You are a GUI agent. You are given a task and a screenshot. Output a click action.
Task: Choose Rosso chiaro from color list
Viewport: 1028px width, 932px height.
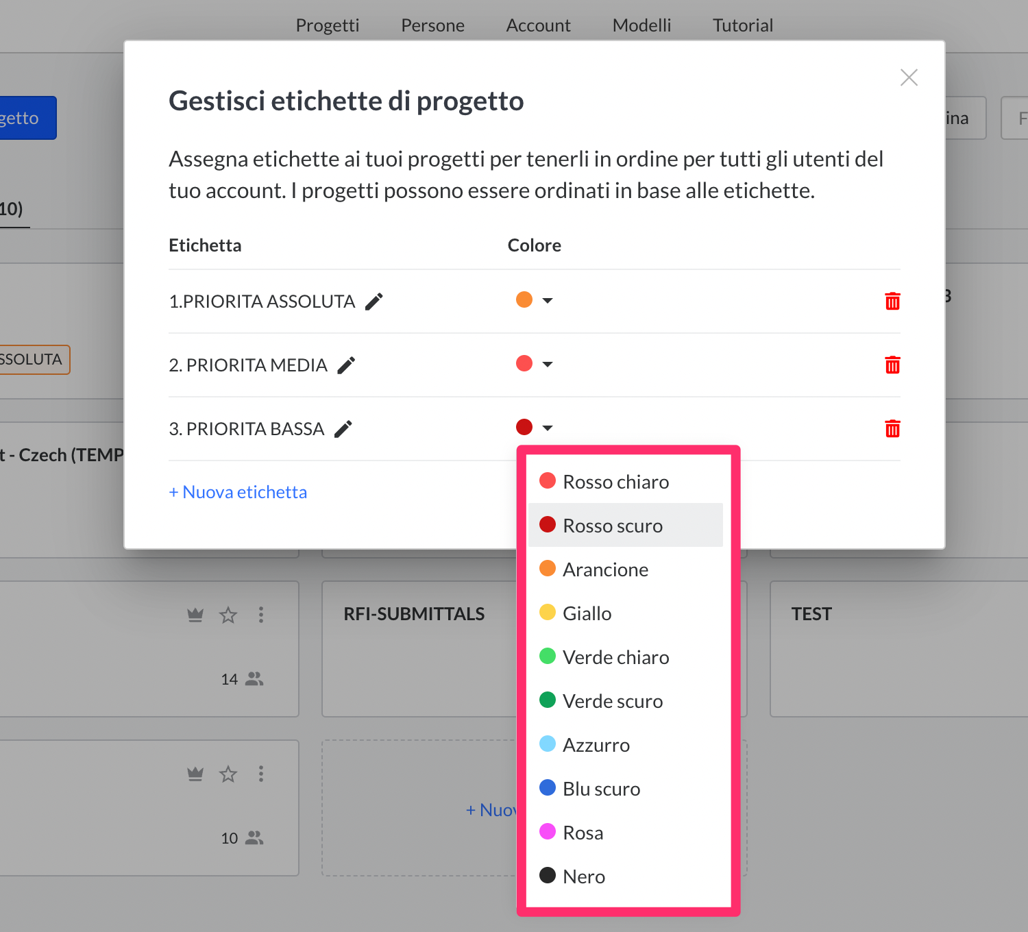615,482
